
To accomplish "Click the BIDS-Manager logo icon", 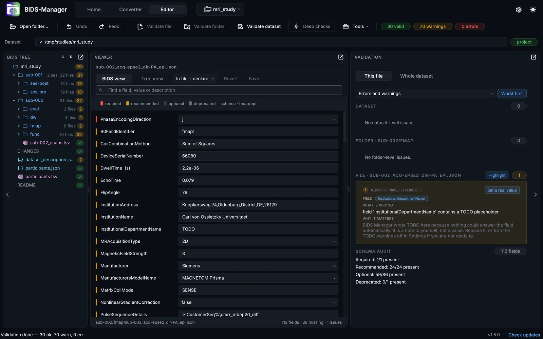I will 13,9.
